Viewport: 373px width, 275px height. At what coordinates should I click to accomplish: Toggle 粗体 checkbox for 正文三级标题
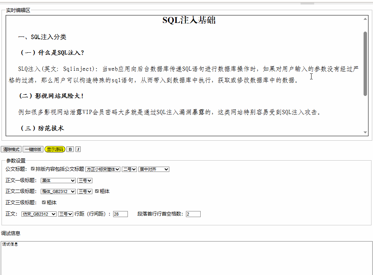point(44,202)
